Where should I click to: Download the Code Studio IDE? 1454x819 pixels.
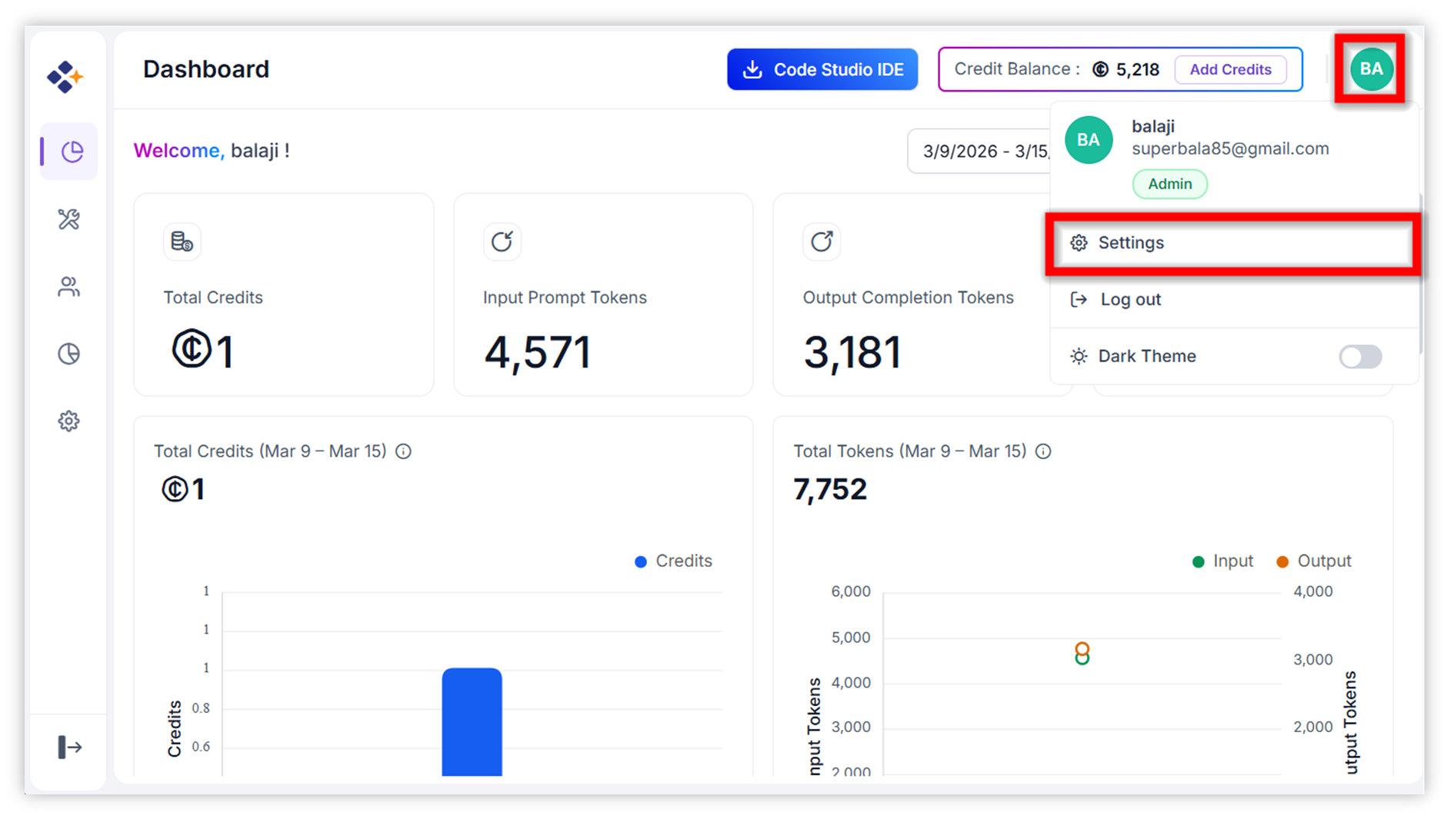click(x=822, y=69)
